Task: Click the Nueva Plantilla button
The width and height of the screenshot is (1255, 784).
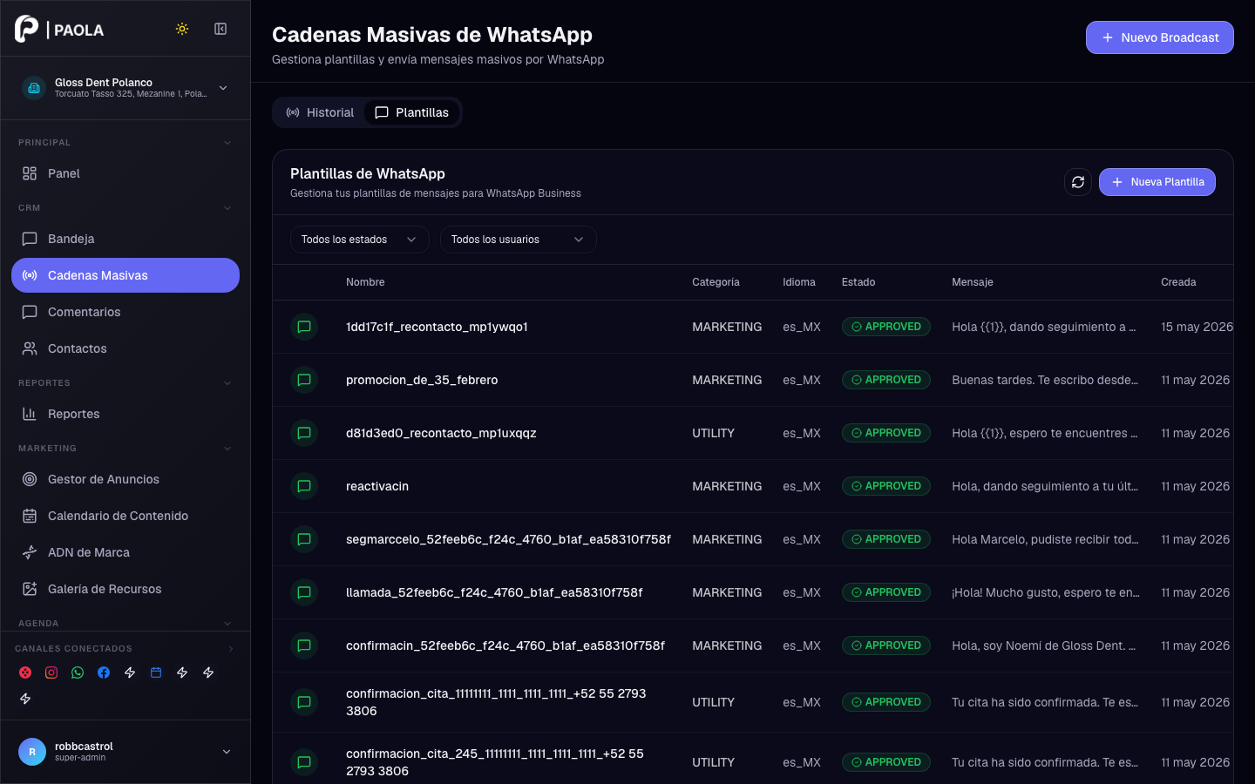Action: click(x=1157, y=182)
